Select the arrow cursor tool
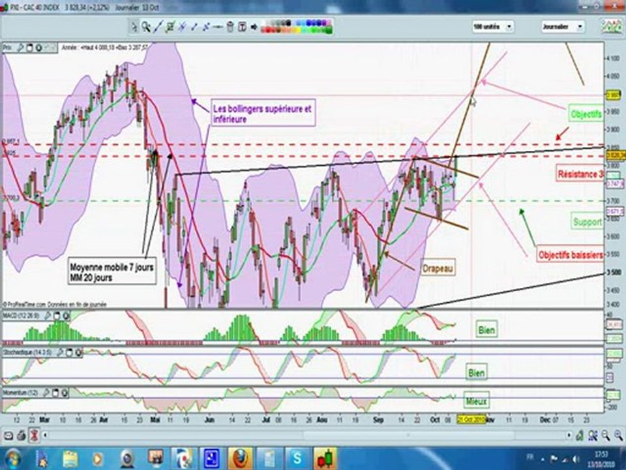 pyautogui.click(x=134, y=27)
